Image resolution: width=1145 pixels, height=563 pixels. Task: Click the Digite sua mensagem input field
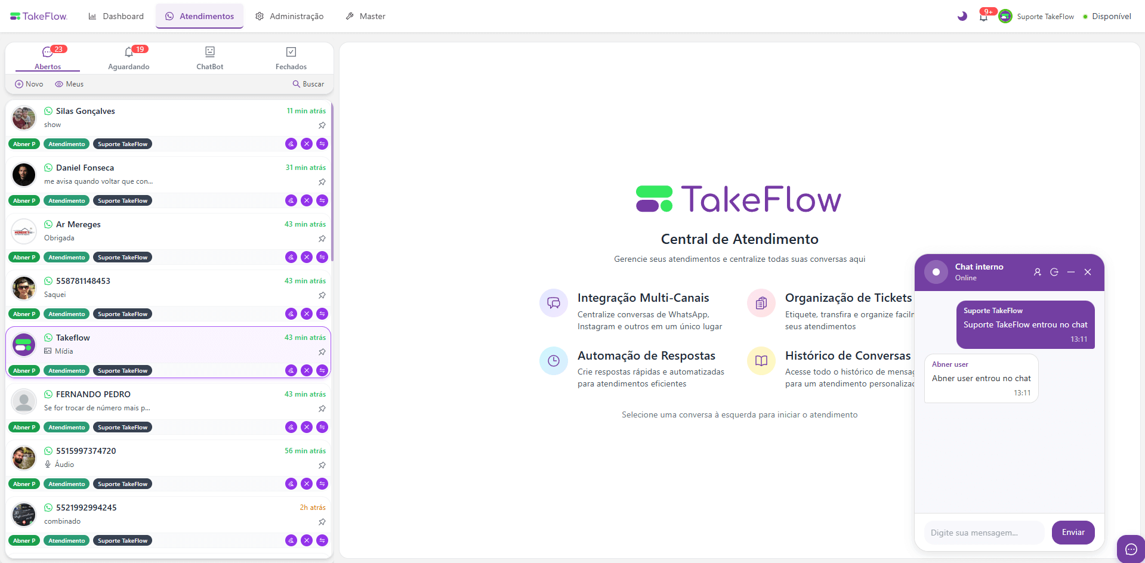click(983, 533)
